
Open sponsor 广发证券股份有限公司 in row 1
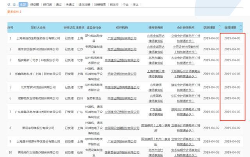(122, 38)
